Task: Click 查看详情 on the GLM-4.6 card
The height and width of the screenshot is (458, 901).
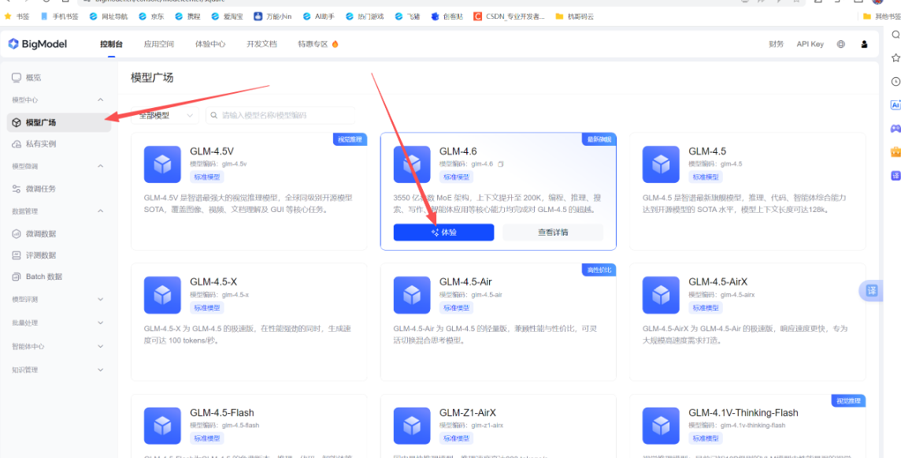Action: 553,233
